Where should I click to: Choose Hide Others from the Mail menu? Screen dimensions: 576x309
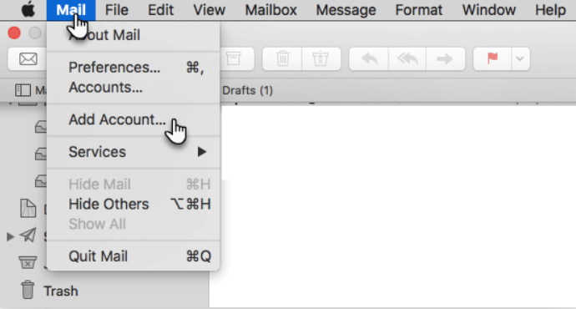134,204
